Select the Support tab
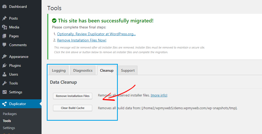 pos(128,70)
